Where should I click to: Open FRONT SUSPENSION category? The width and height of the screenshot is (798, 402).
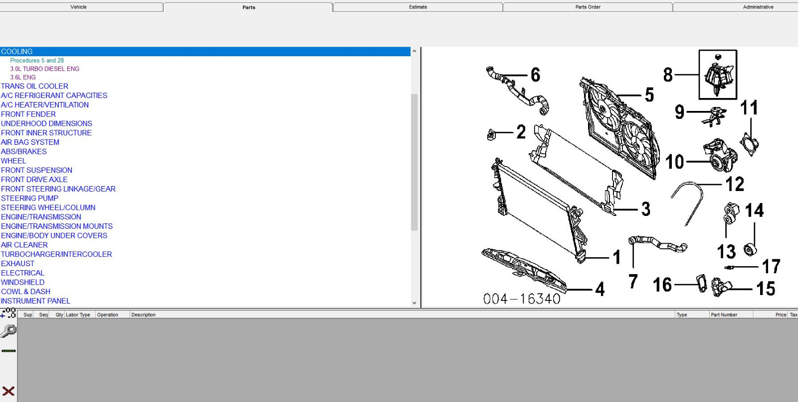pos(36,170)
